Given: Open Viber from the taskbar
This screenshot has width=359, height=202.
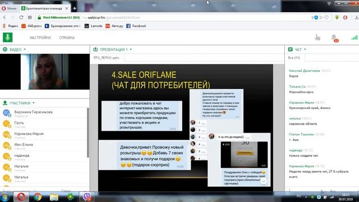Looking at the screenshot, I should coord(87,197).
